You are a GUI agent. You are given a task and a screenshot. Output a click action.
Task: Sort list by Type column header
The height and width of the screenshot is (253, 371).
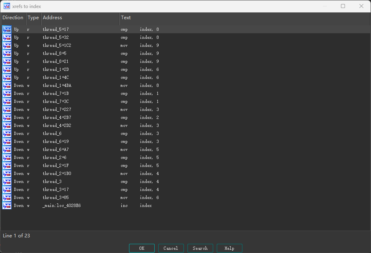point(33,18)
